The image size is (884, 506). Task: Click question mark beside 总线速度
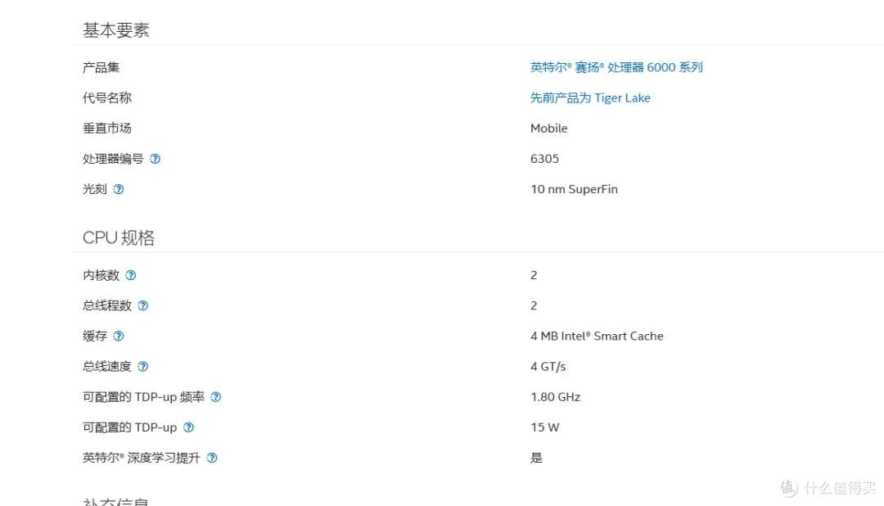pos(143,367)
